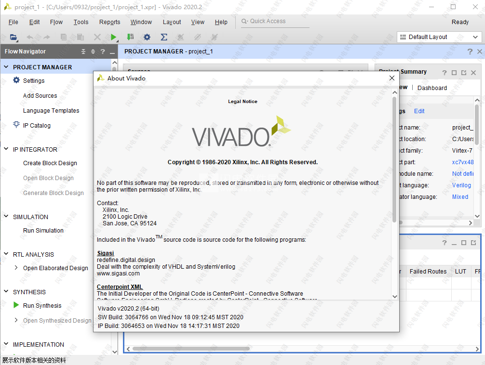
Task: Click the Sigma reports toolbar icon
Action: point(164,37)
